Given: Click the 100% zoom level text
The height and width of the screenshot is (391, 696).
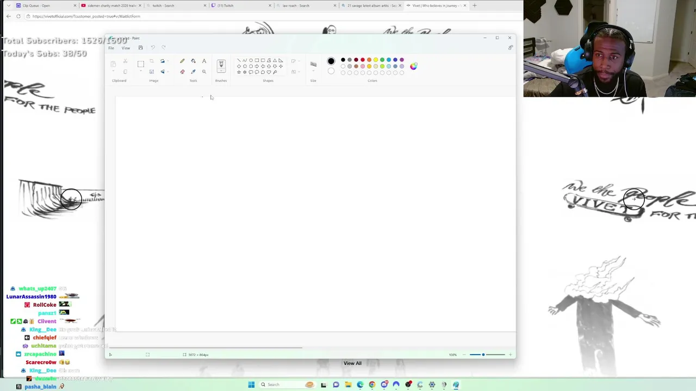Looking at the screenshot, I should (452, 355).
